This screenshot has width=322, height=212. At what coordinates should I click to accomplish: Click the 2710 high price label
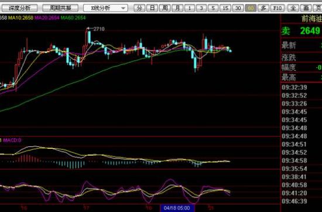[99, 29]
